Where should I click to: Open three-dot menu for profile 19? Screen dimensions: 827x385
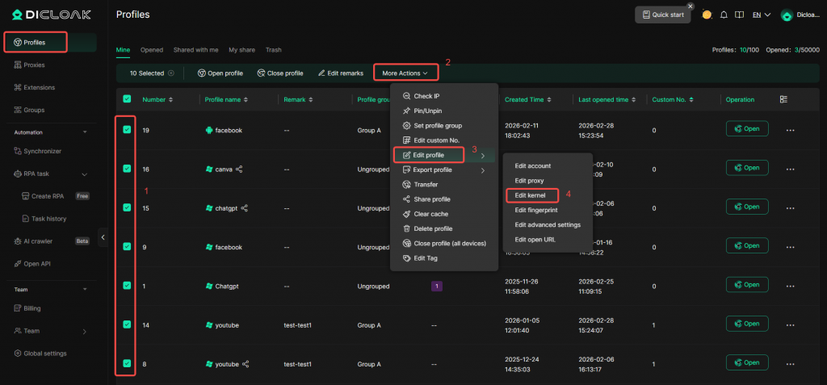pyautogui.click(x=791, y=130)
